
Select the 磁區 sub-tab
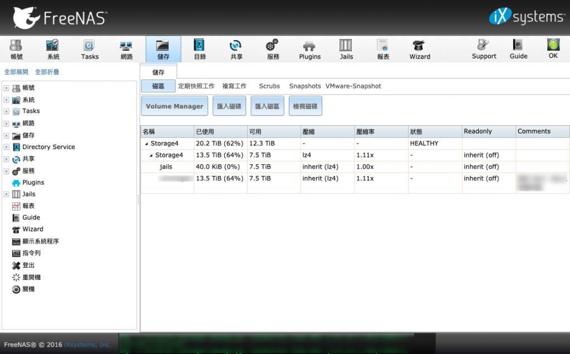(x=158, y=86)
